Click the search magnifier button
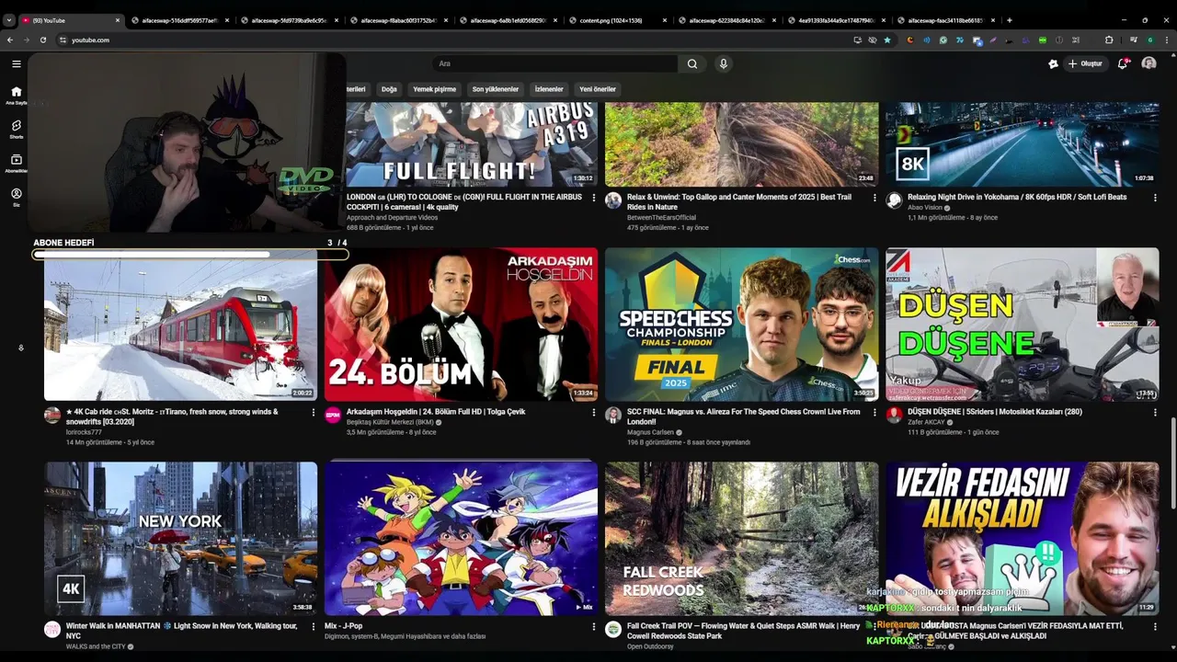The image size is (1177, 662). 692,63
